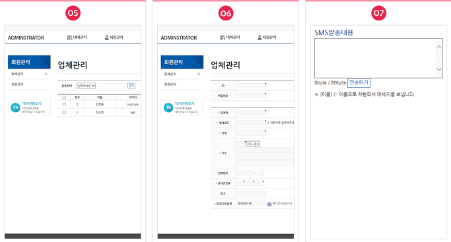Click the 대여현황보기 link text in panel 05
Screen dimensions: 451x242
point(32,104)
